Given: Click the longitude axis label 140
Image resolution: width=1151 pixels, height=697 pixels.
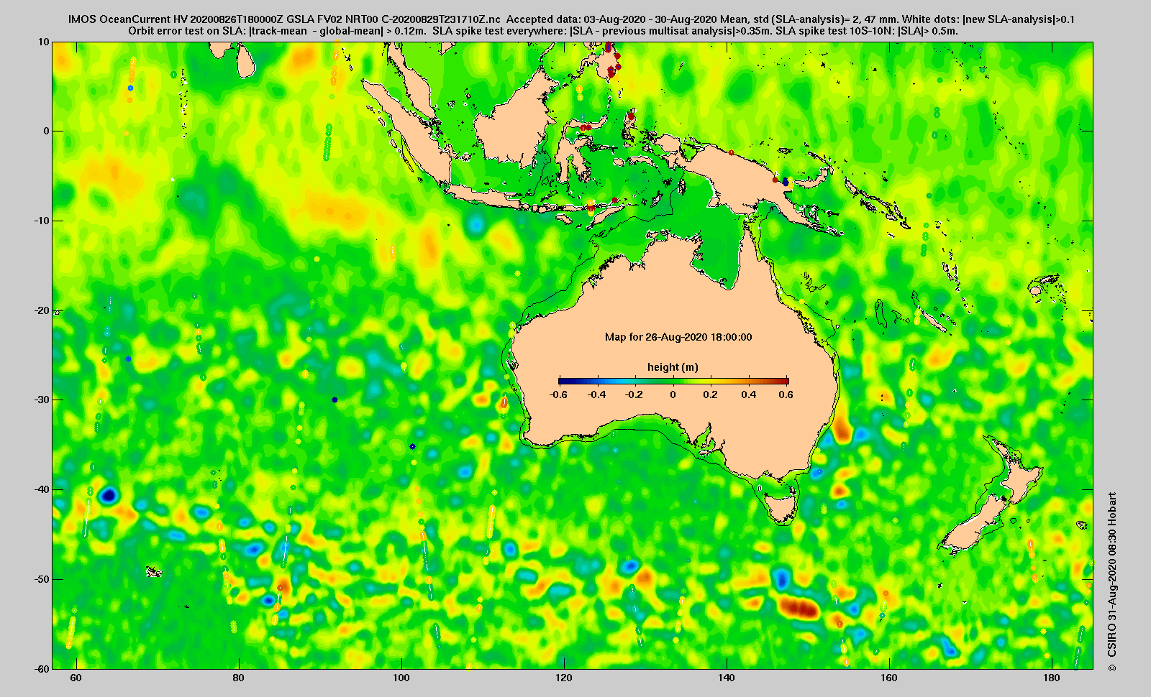Looking at the screenshot, I should tap(727, 678).
